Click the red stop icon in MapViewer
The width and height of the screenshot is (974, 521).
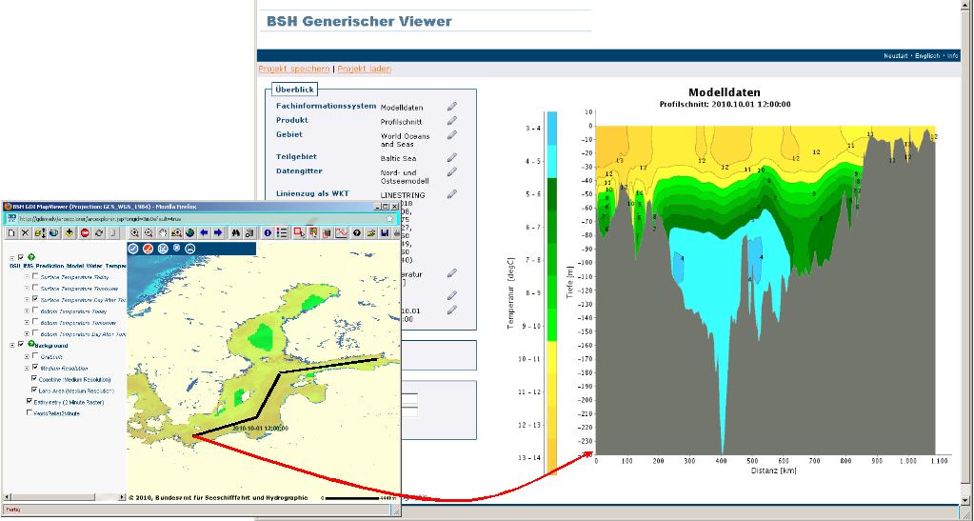click(85, 232)
